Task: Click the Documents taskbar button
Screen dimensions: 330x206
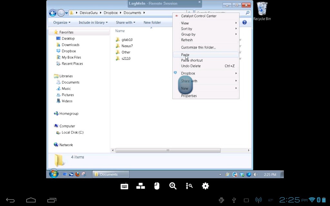Action: tap(111, 174)
